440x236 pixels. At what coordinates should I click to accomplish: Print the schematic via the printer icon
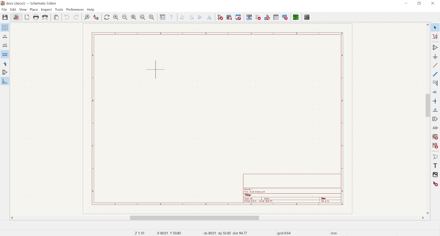36,17
